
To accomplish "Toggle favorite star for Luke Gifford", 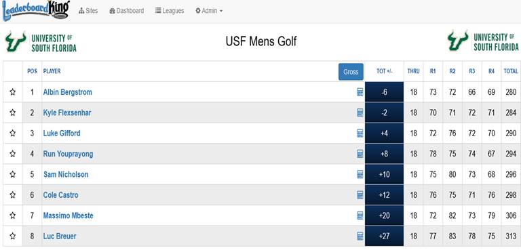I will pos(13,133).
